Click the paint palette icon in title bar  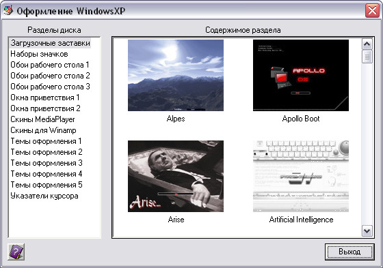(x=8, y=10)
